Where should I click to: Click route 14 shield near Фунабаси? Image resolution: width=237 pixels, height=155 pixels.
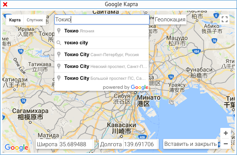point(171,77)
